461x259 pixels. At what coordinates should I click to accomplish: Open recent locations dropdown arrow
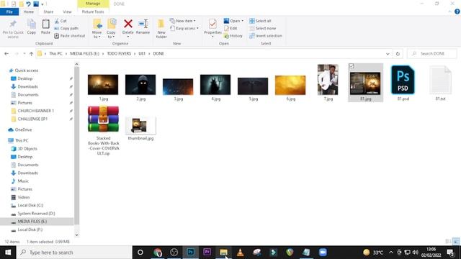(x=24, y=54)
